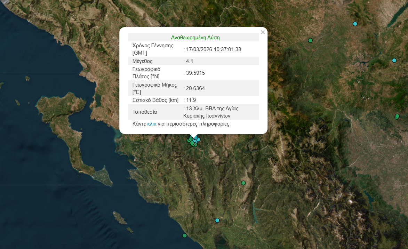Screen dimensions: 408x249
Task: Click the 'Μέγεθος' row label
Action: [x=142, y=61]
